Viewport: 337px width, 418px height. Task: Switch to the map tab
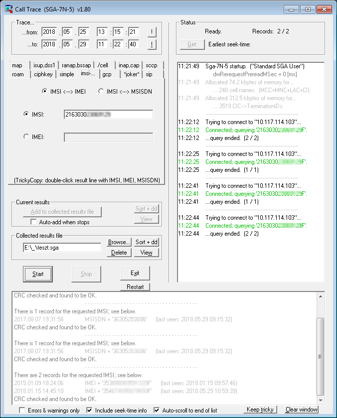click(x=17, y=65)
